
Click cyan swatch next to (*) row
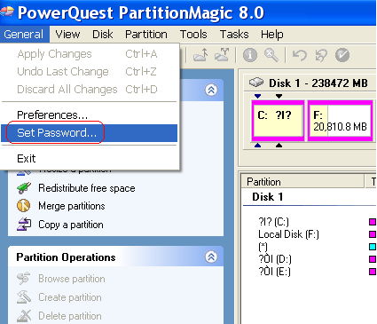(x=373, y=247)
